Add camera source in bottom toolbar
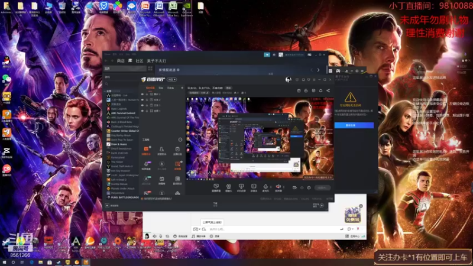 [x=229, y=187]
